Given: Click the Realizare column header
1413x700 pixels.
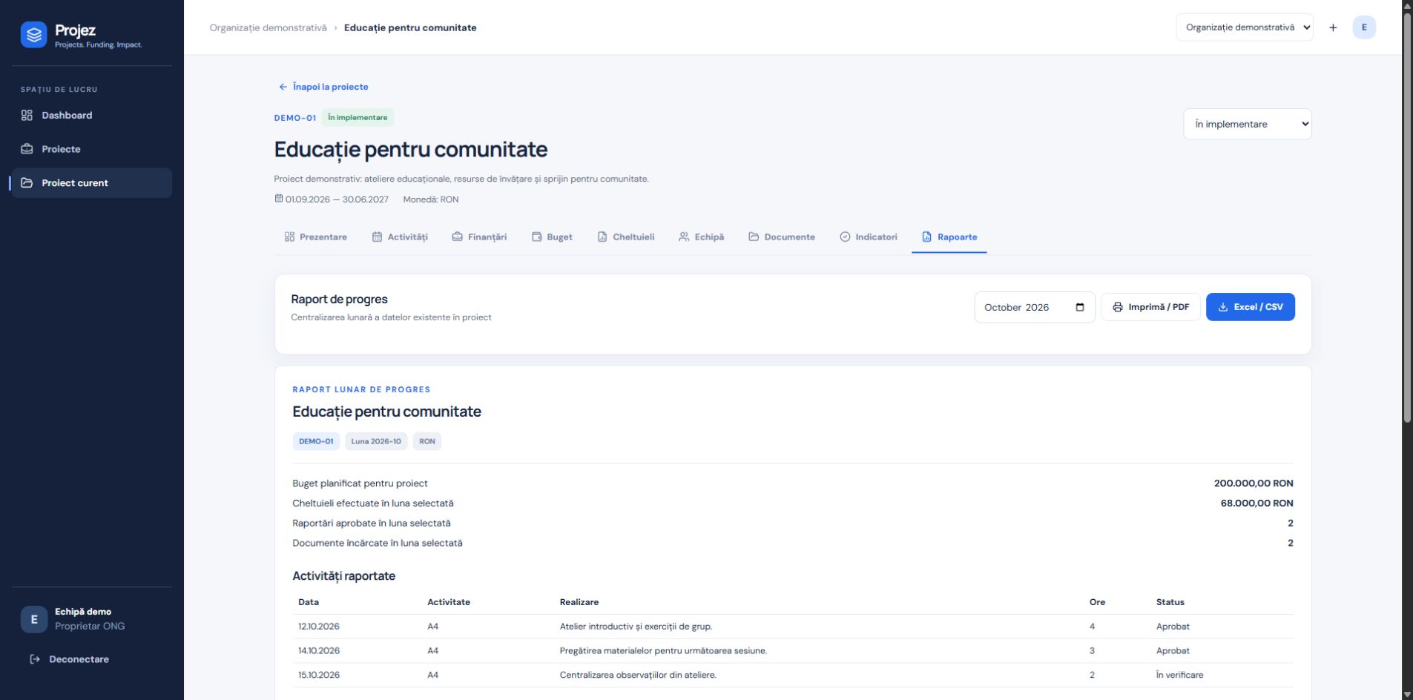Looking at the screenshot, I should click(579, 602).
